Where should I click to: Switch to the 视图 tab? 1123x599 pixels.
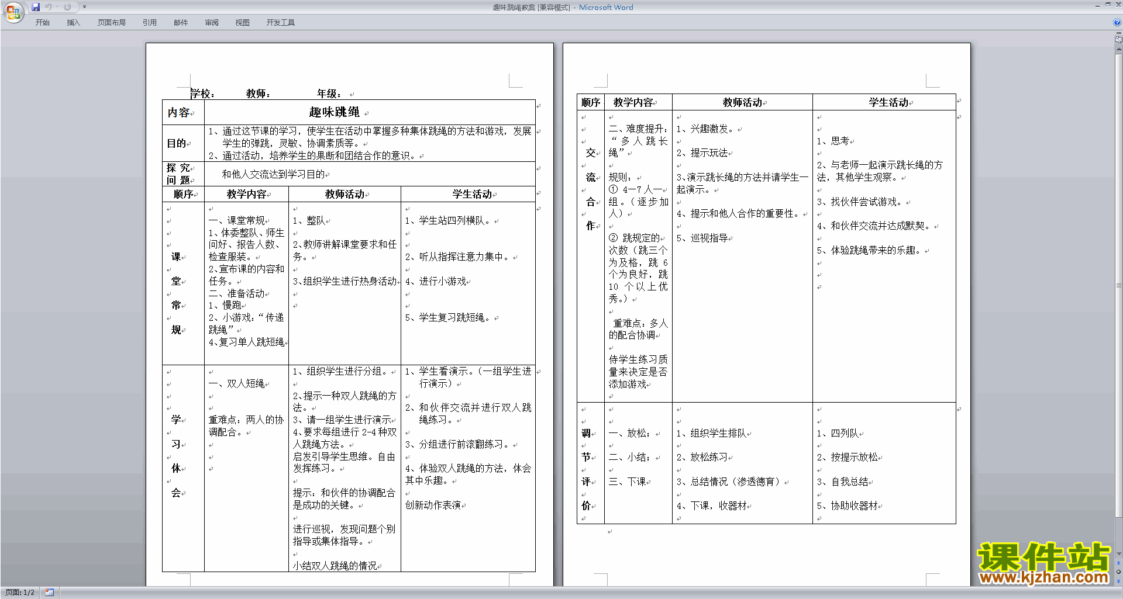click(243, 22)
